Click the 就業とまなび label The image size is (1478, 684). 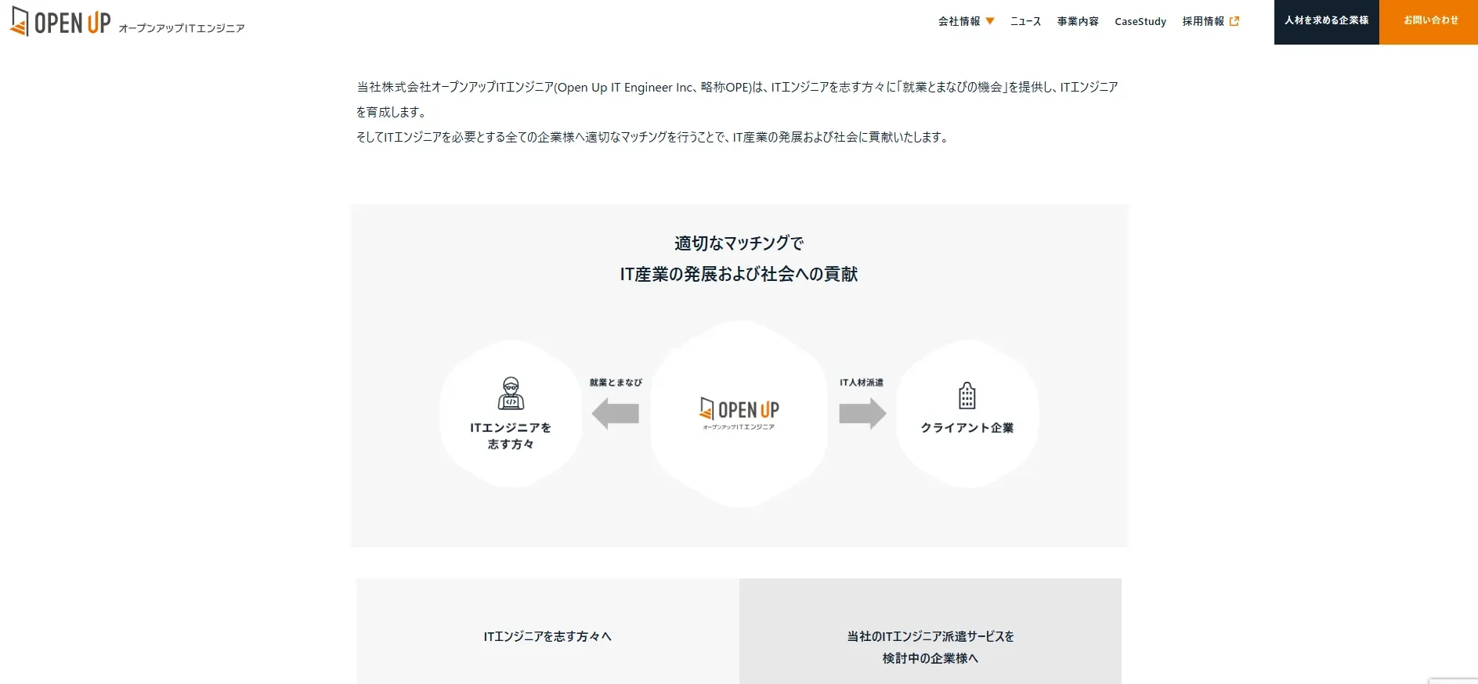click(x=616, y=383)
